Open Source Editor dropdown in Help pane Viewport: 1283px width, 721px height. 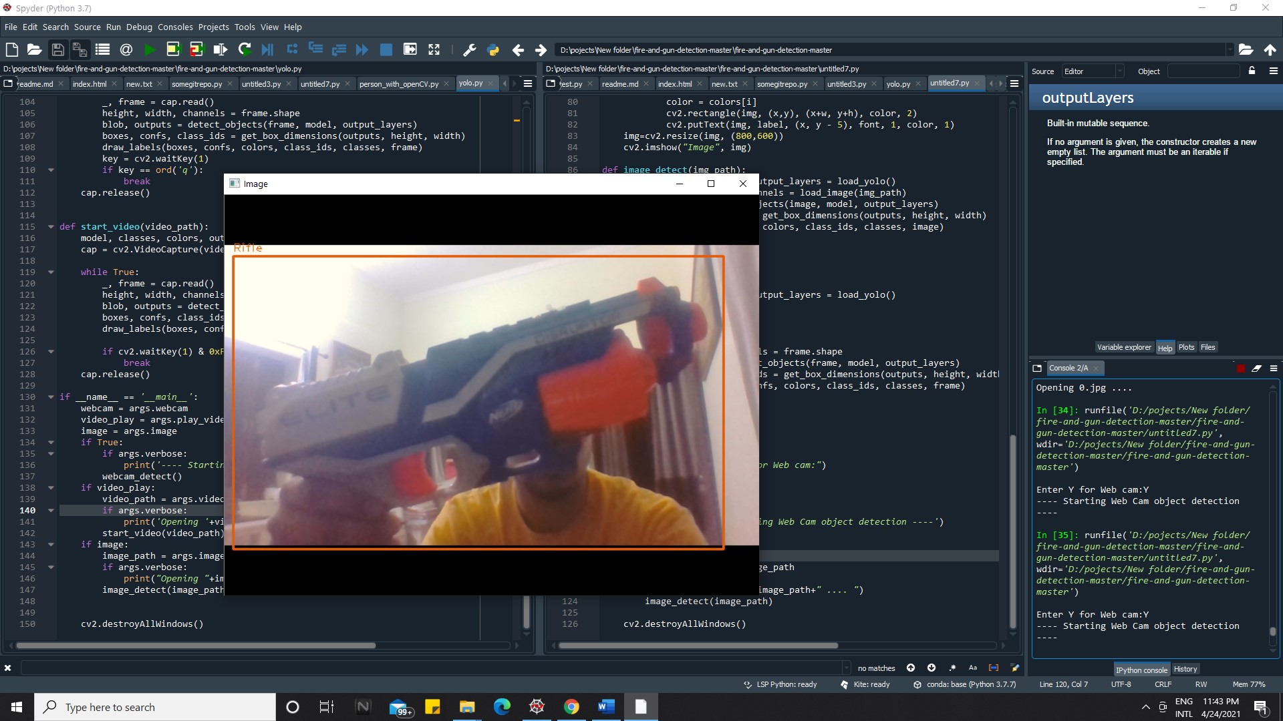point(1093,71)
